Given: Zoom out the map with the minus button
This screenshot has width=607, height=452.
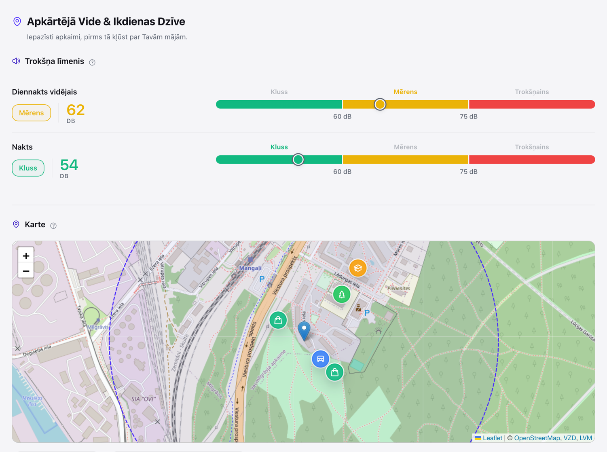Looking at the screenshot, I should pyautogui.click(x=26, y=271).
